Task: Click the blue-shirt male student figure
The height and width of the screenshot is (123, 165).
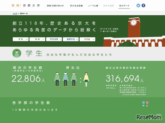Action: pos(65,79)
